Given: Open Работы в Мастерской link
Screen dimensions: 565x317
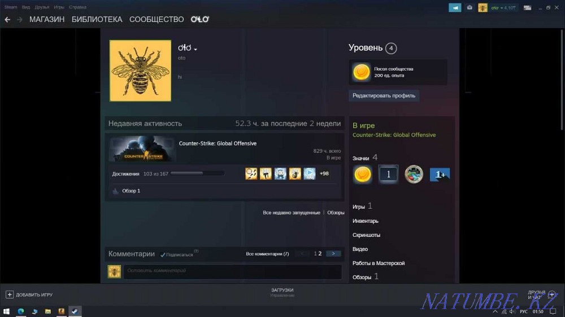Looking at the screenshot, I should pos(379,263).
